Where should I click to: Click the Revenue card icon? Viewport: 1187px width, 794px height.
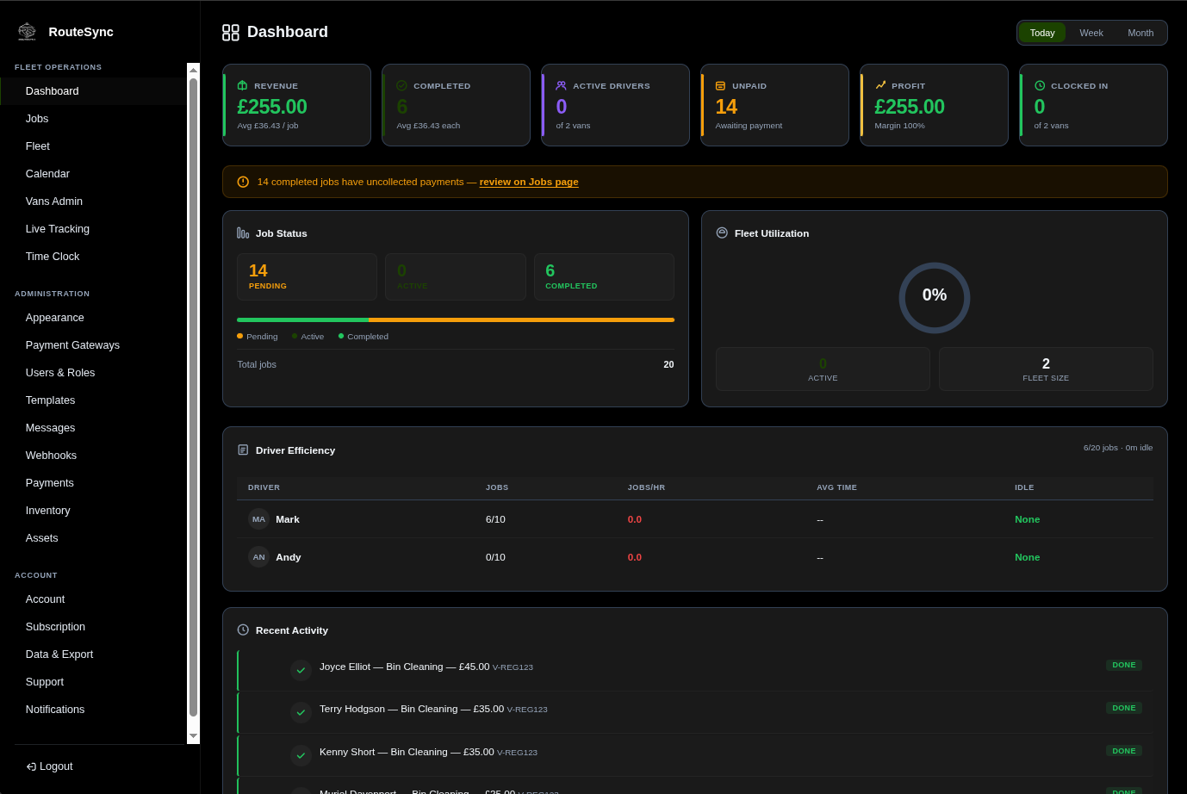point(242,85)
